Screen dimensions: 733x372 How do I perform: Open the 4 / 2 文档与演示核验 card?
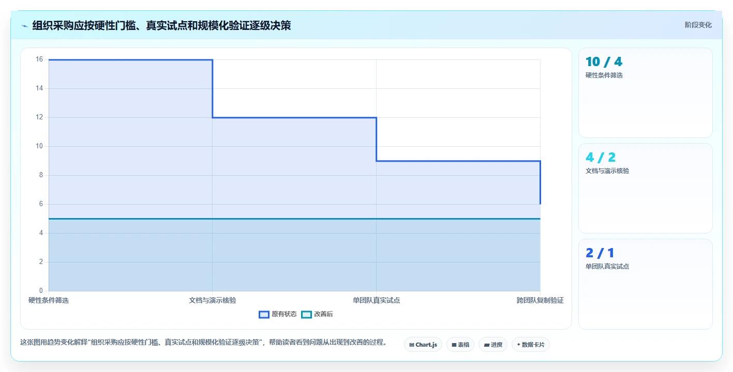645,188
